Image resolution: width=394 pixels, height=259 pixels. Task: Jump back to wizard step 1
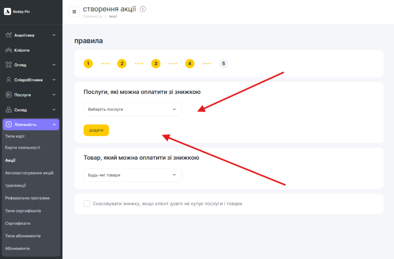point(88,64)
